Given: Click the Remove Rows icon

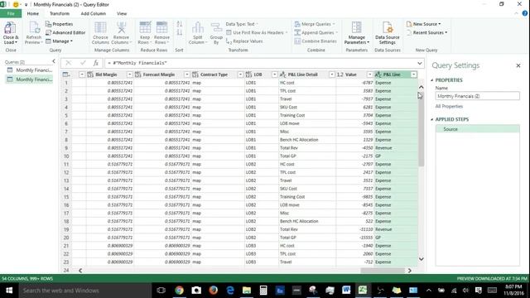Looking at the screenshot, I should click(x=161, y=27).
